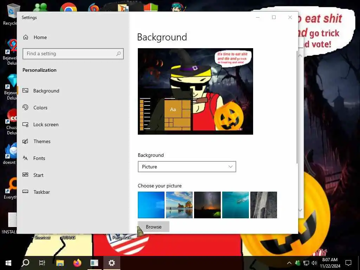Image resolution: width=360 pixels, height=270 pixels.
Task: Expand the Background type dropdown showing Picture
Action: 187,167
